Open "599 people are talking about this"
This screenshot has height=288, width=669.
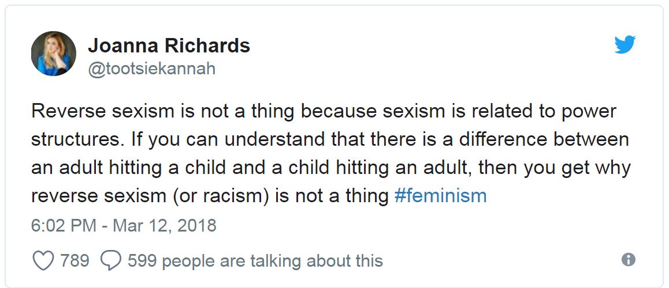pyautogui.click(x=255, y=260)
